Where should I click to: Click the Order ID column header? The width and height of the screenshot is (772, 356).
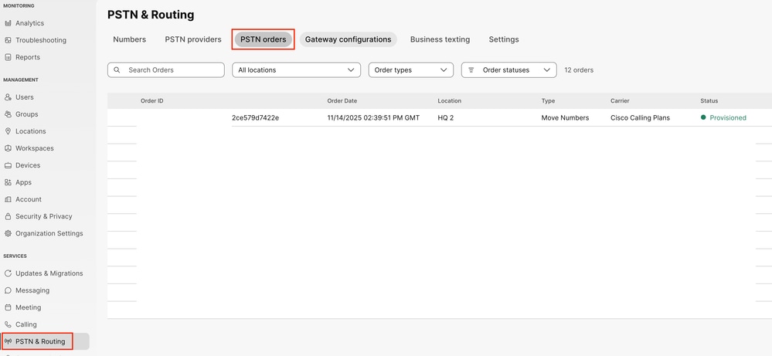pyautogui.click(x=151, y=101)
